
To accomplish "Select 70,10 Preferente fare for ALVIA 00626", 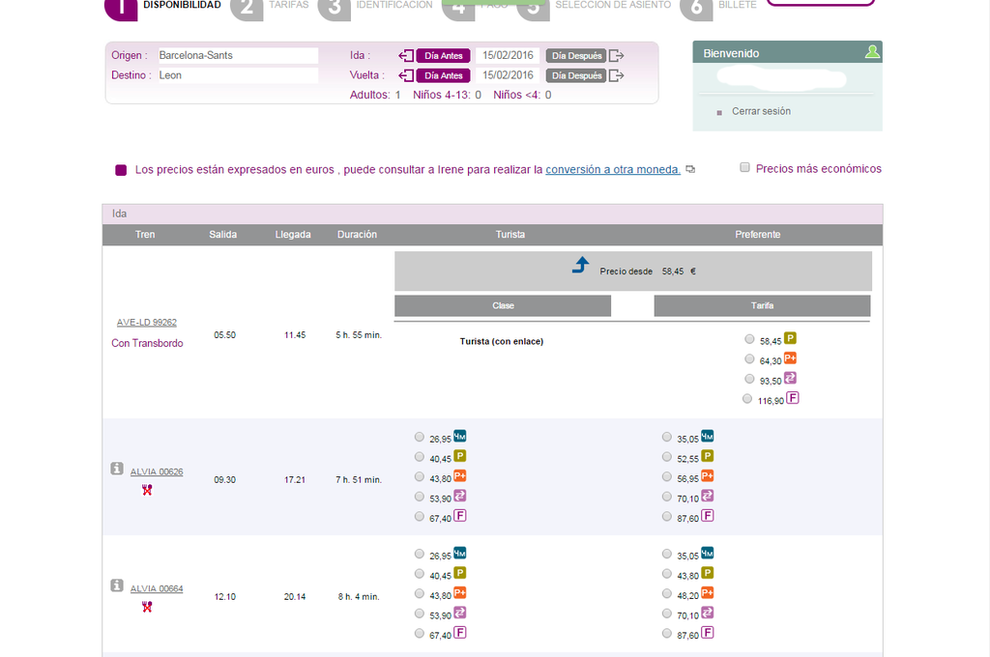I will (667, 497).
